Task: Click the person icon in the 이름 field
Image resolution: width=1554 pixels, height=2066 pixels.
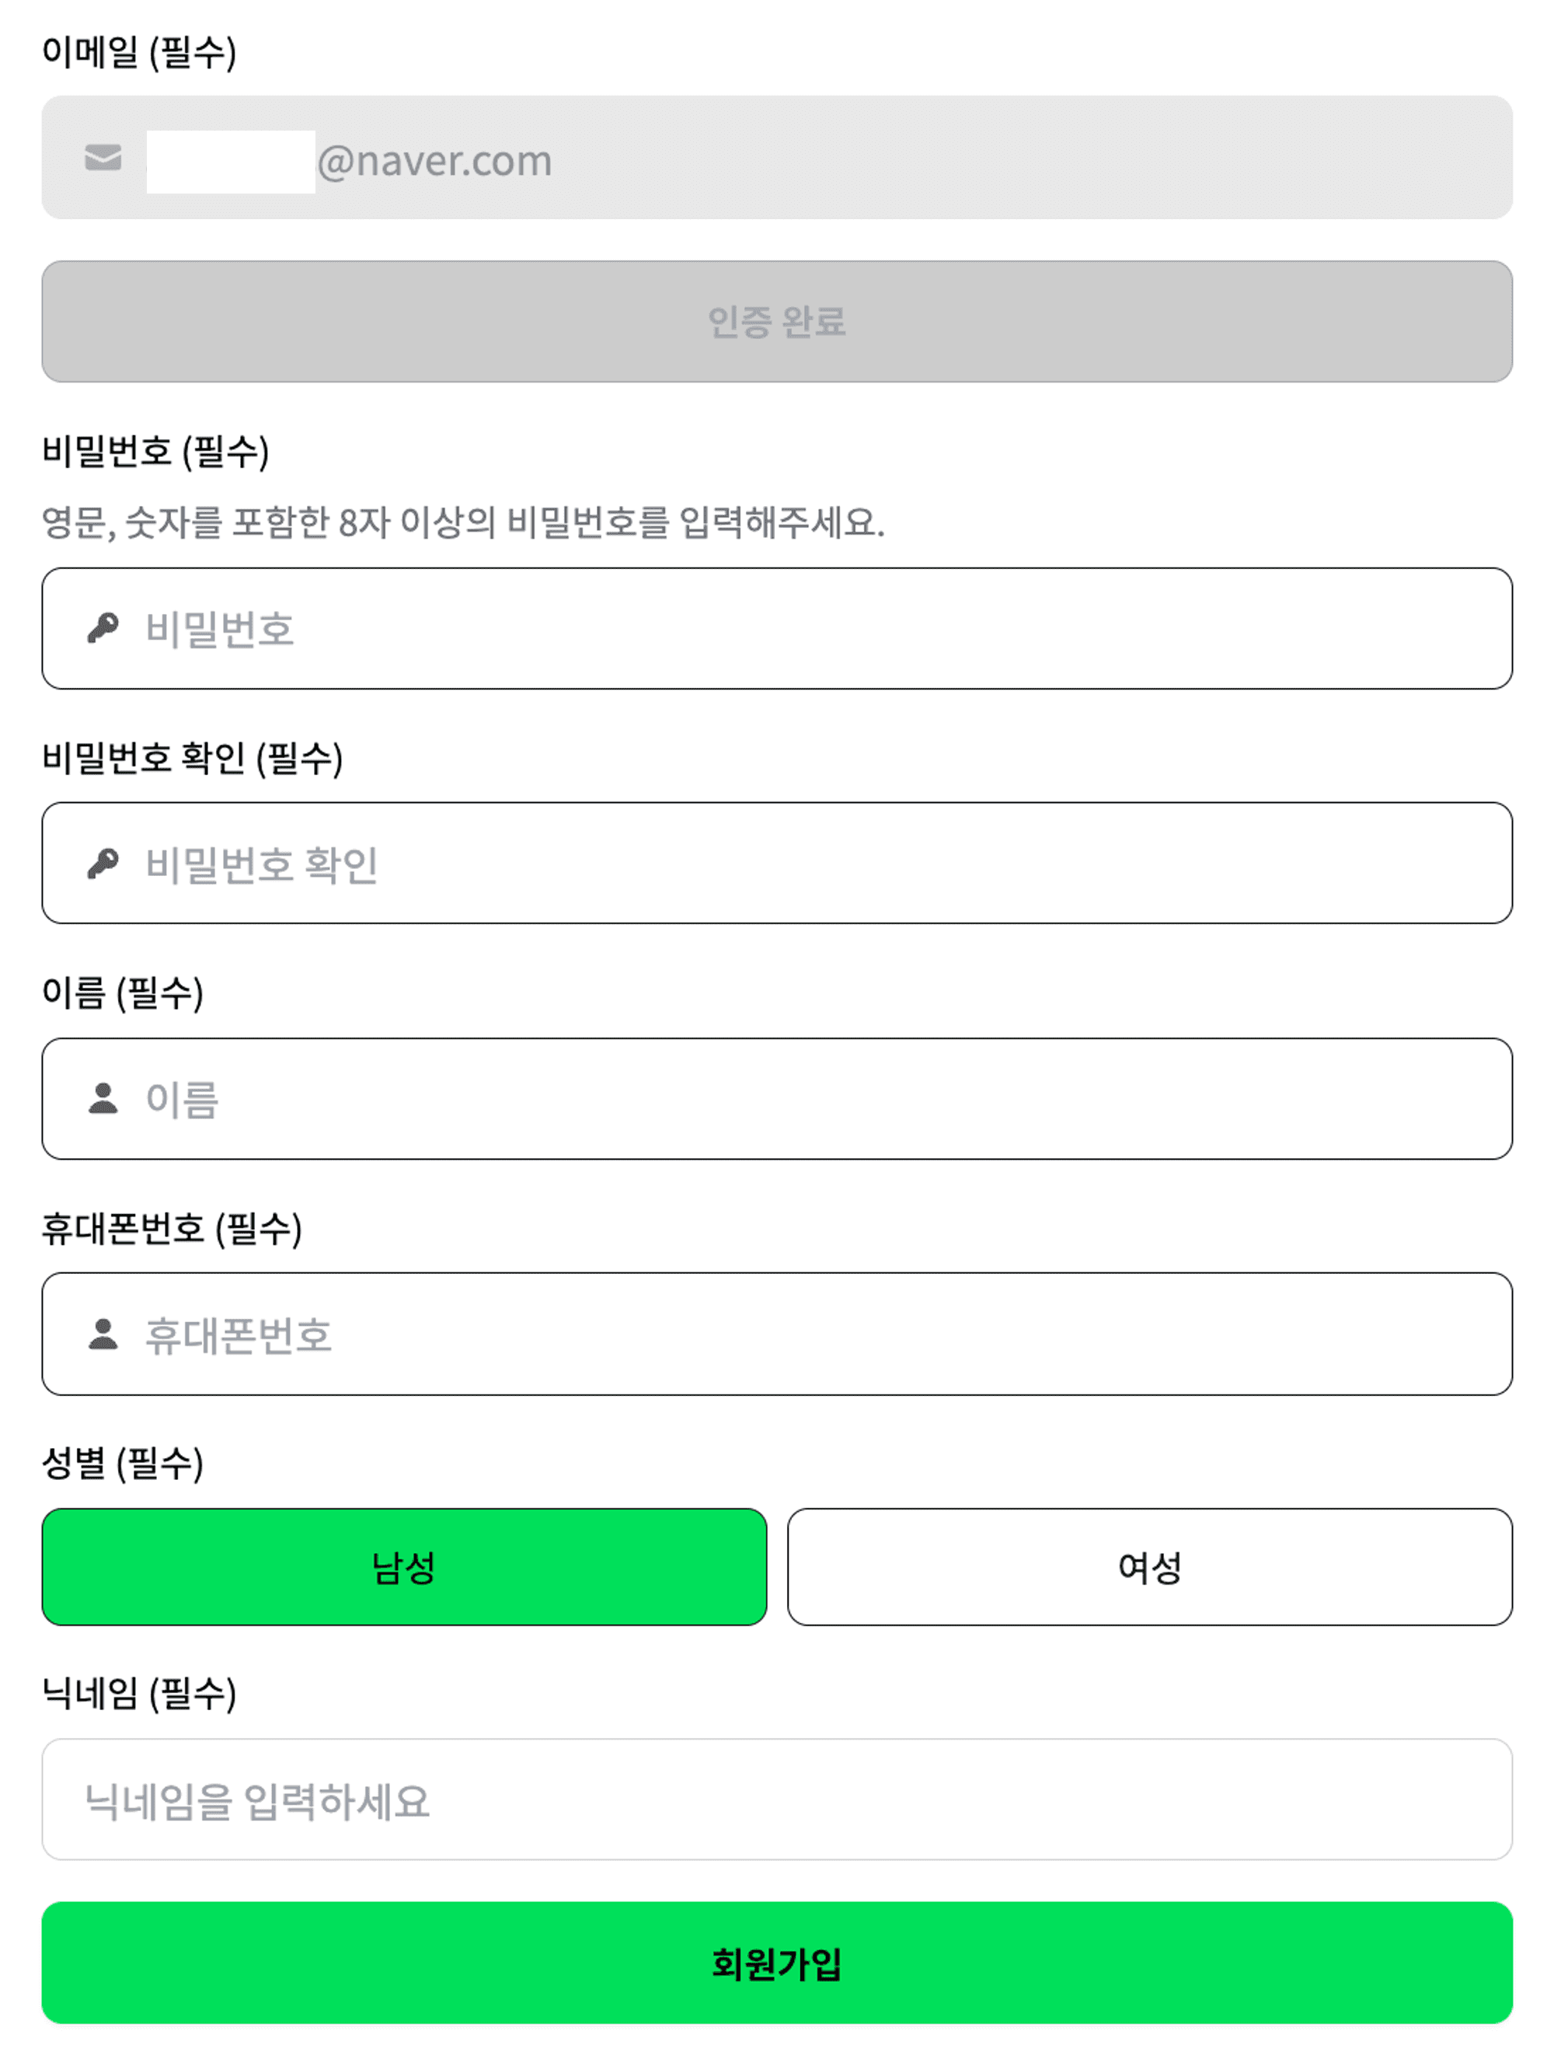Action: (103, 1098)
